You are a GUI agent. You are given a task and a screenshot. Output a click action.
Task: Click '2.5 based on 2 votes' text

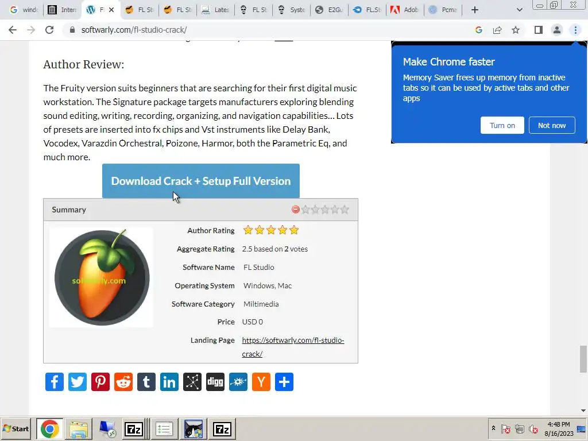pos(275,249)
